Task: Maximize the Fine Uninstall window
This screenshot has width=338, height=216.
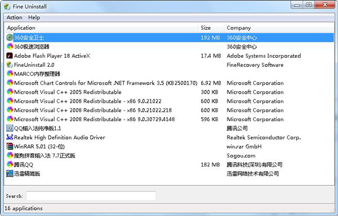Action: [309, 4]
